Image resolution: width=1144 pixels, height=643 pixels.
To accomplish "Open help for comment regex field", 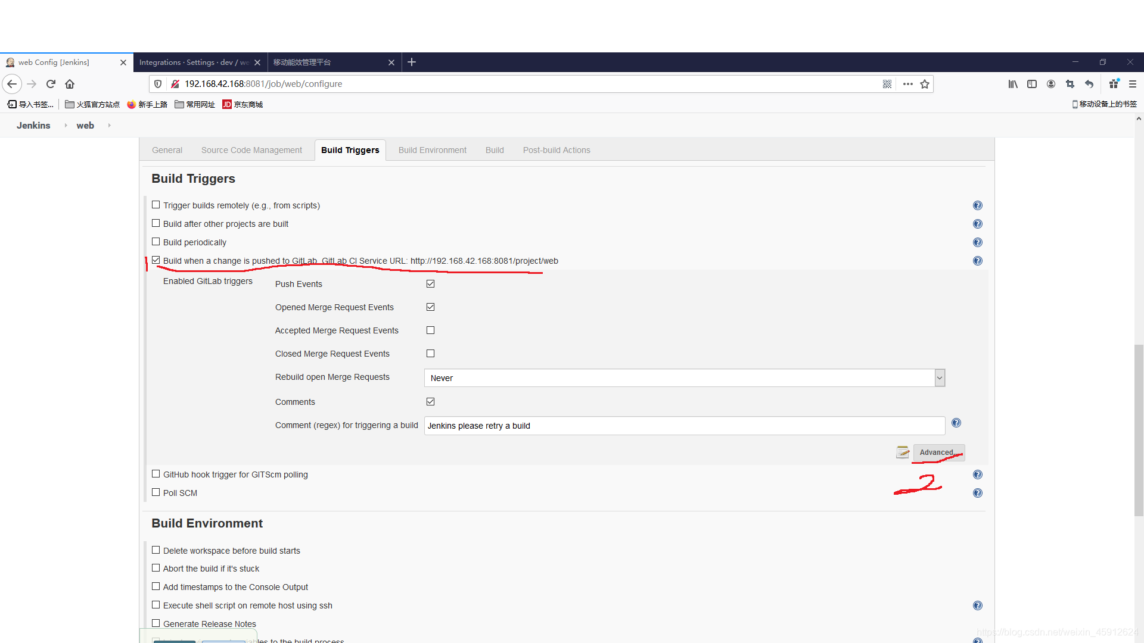I will click(956, 423).
